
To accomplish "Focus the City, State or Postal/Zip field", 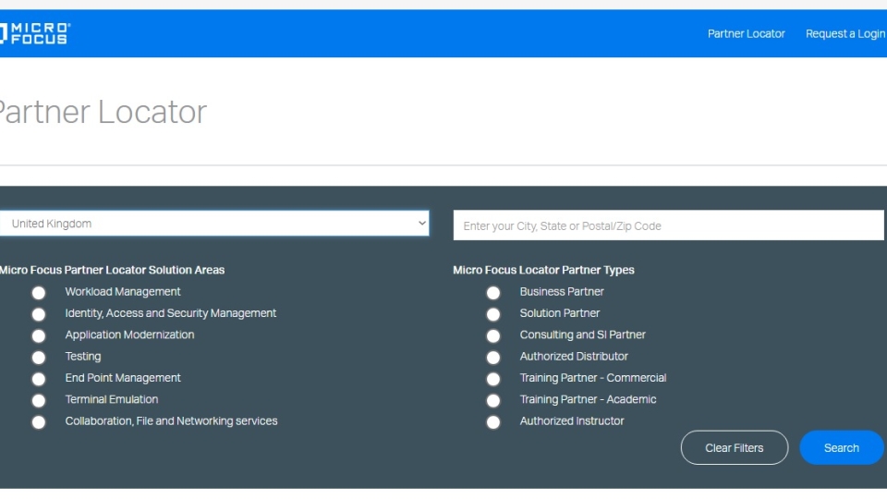I will tap(668, 225).
